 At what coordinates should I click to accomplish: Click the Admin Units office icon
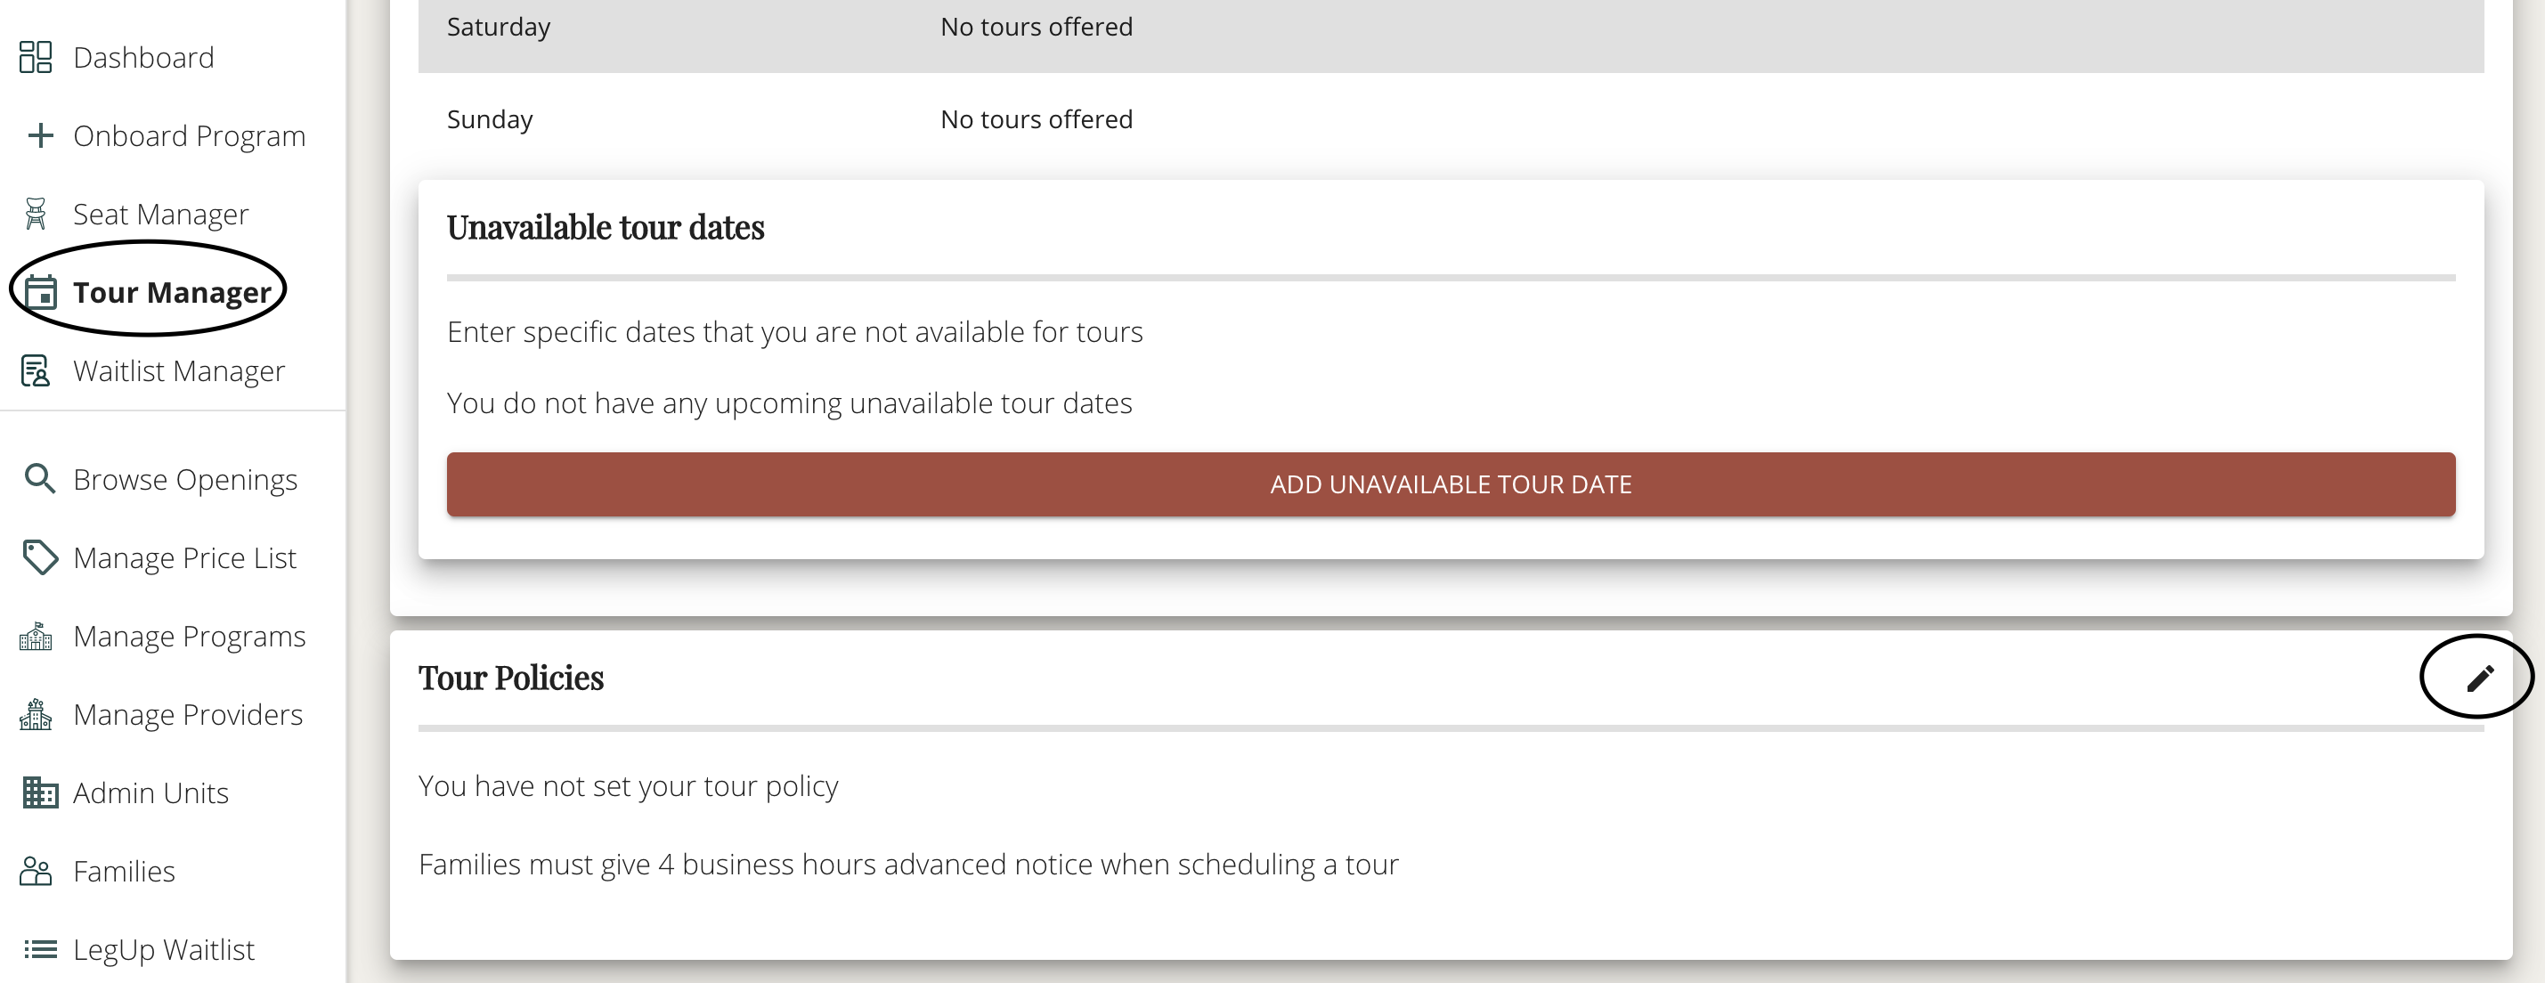pyautogui.click(x=39, y=792)
